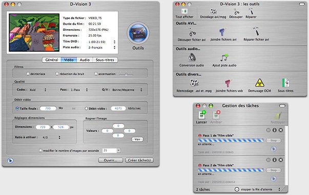Switch to the Sous-titres tab
The width and height of the screenshot is (309, 195).
(105, 60)
